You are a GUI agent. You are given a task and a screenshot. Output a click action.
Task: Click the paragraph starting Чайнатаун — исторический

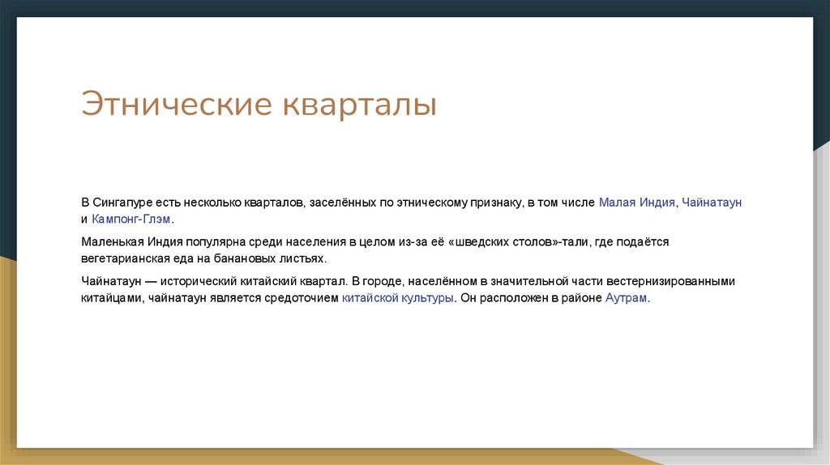pos(409,290)
